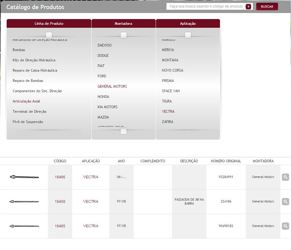Click product code 18466

coord(60,177)
